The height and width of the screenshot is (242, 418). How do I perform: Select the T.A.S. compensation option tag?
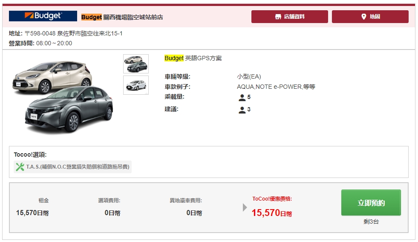(x=72, y=167)
